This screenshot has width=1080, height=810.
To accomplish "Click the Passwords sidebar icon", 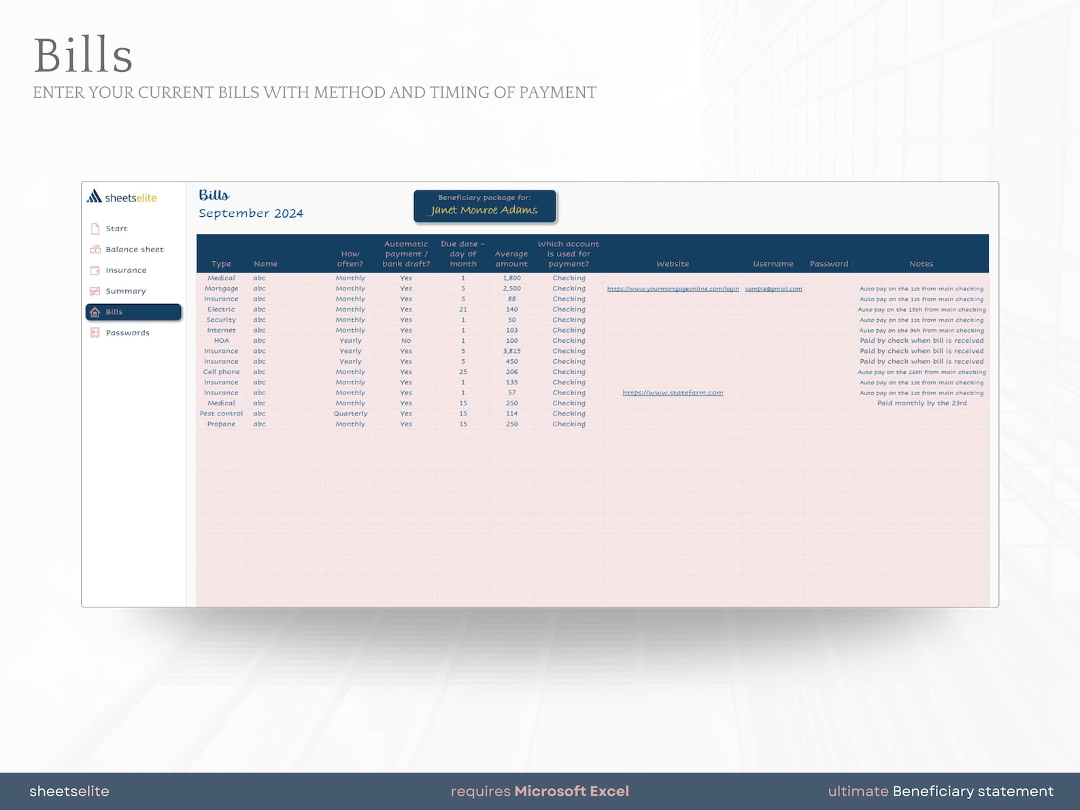I will [95, 333].
